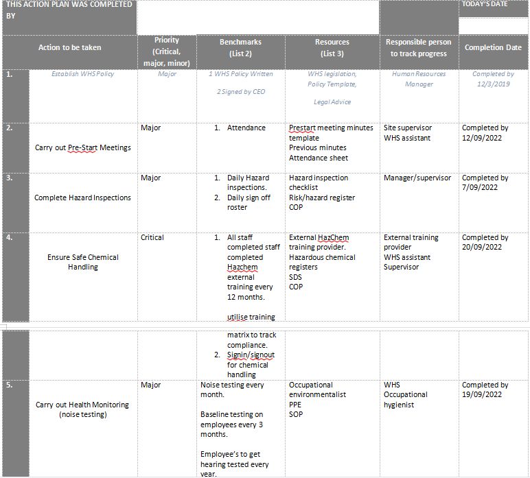Click the misspelled word 'Prestart' in Resources
Viewport: 530px width, 478px height.
303,128
